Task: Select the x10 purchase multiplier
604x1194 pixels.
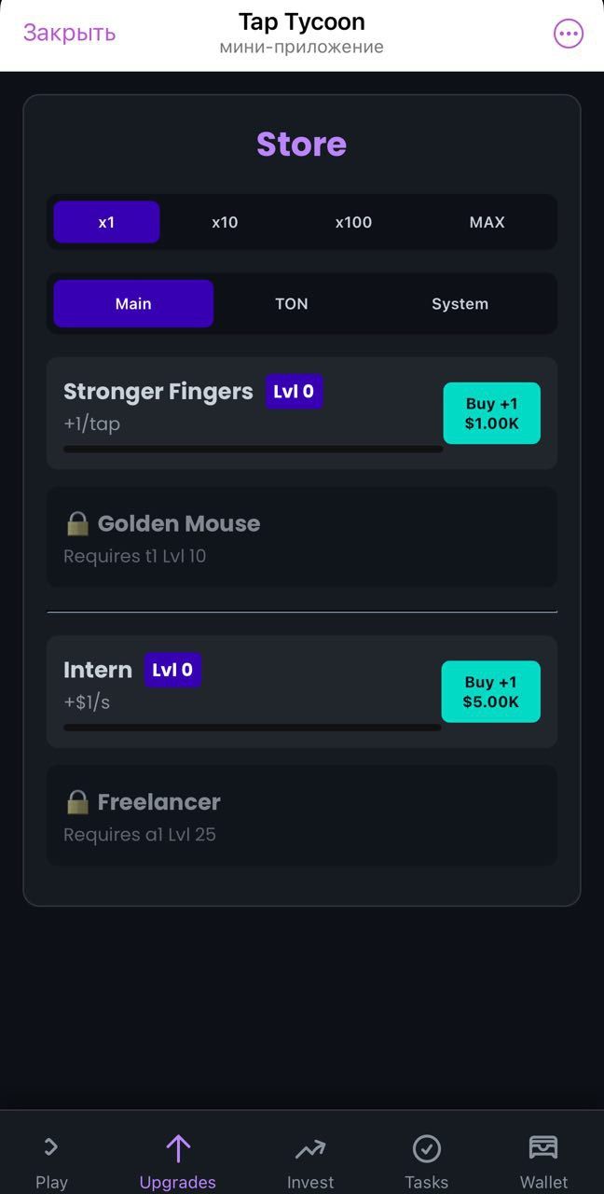Action: [x=224, y=222]
